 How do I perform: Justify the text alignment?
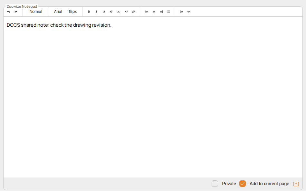pos(168,12)
